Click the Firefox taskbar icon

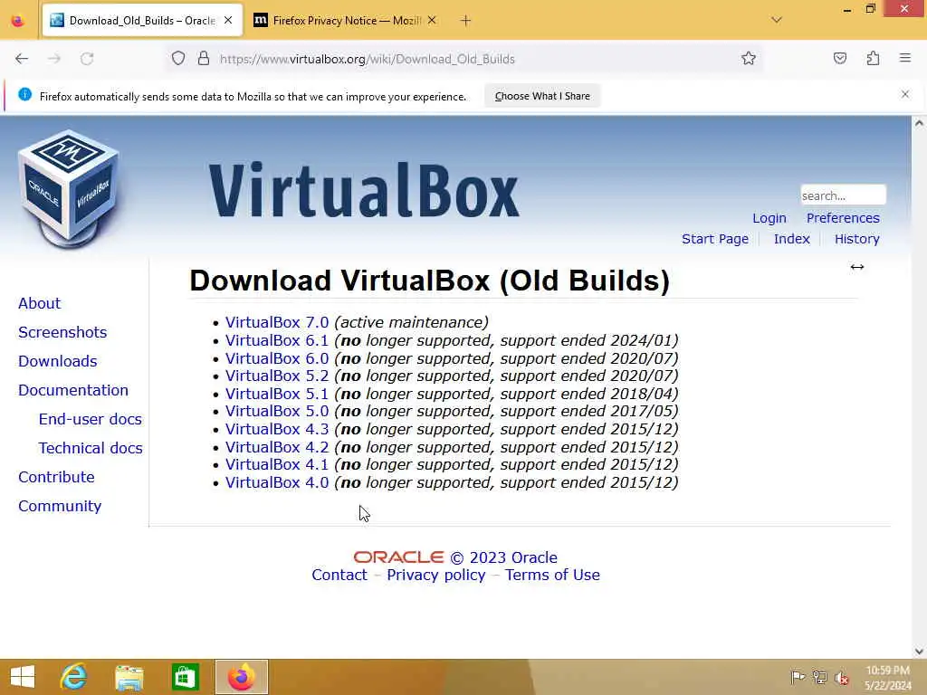point(241,677)
